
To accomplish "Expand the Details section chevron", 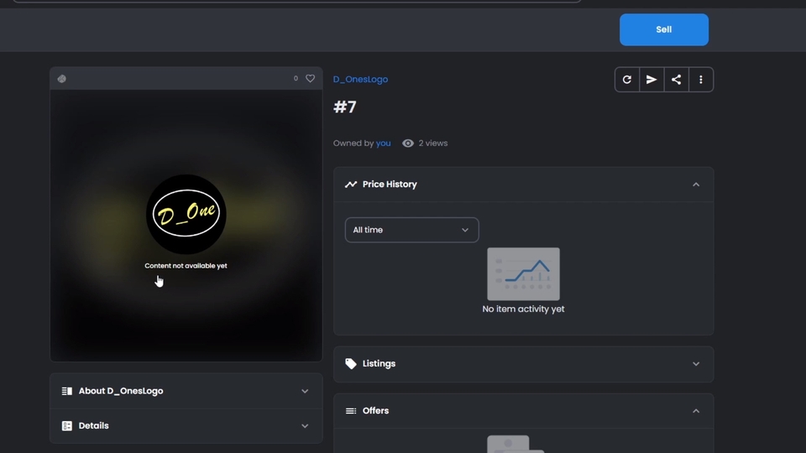I will (x=305, y=426).
